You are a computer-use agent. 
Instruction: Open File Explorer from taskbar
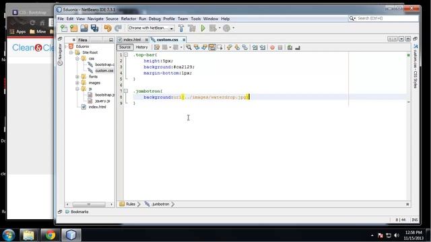[x=28, y=235]
